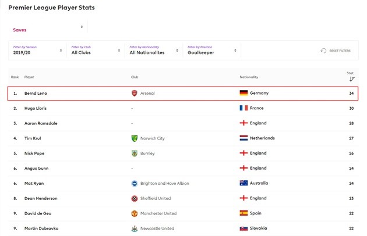
Task: Open the Filter by Nationality dropdown
Action: click(154, 51)
